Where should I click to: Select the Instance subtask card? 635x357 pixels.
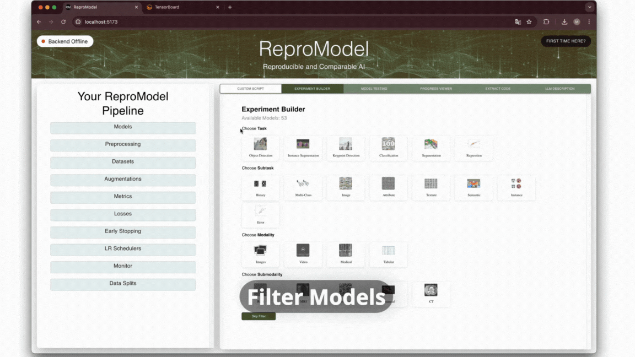516,187
